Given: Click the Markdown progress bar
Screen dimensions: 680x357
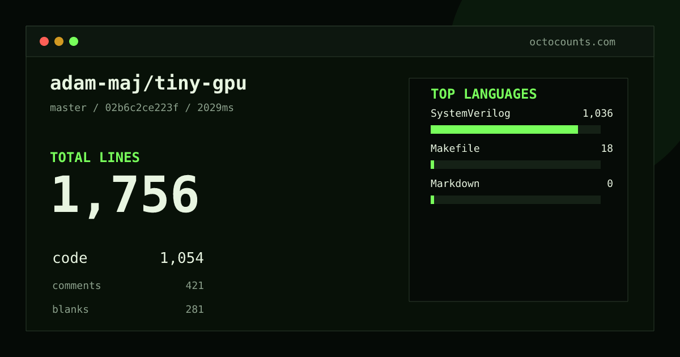Looking at the screenshot, I should [516, 200].
